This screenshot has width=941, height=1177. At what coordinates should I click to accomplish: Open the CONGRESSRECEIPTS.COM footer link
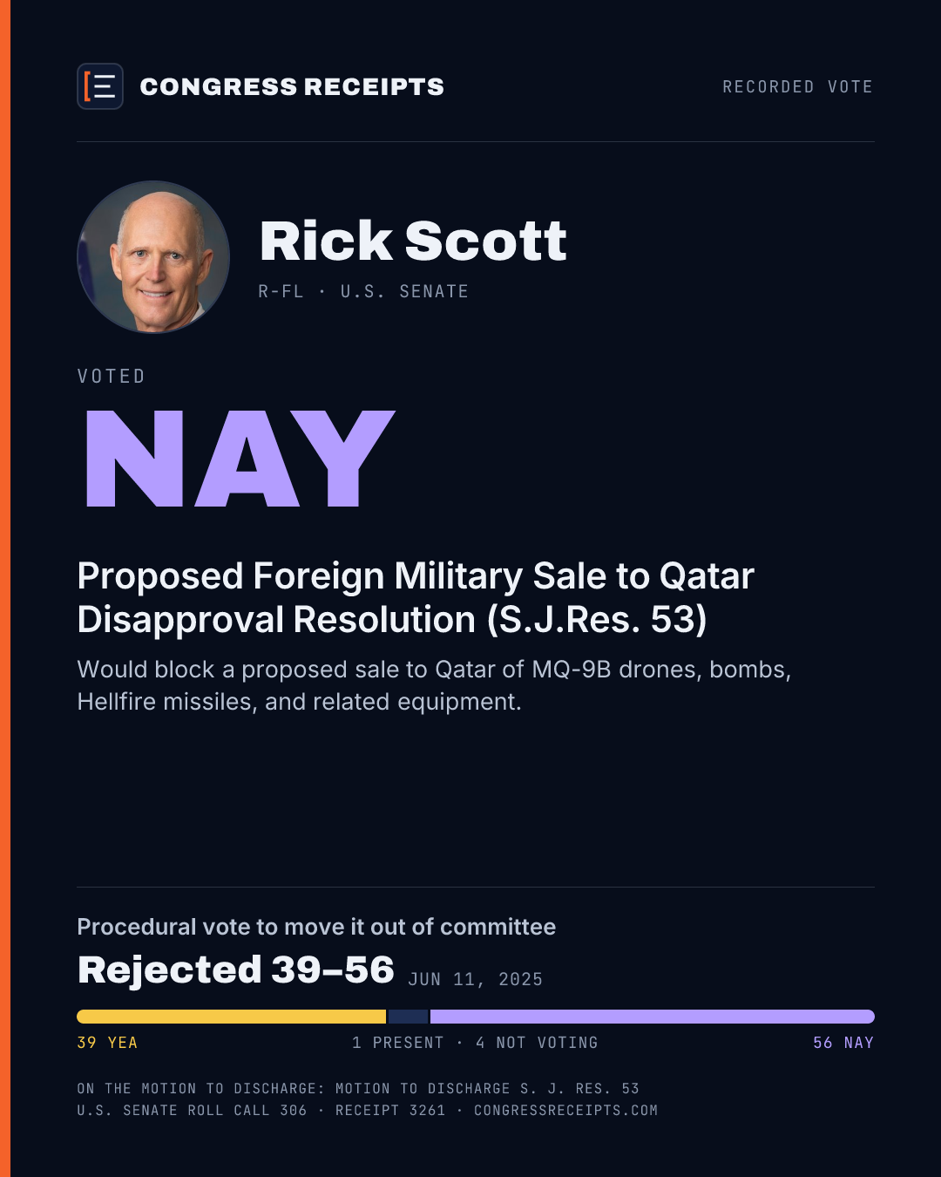565,1110
